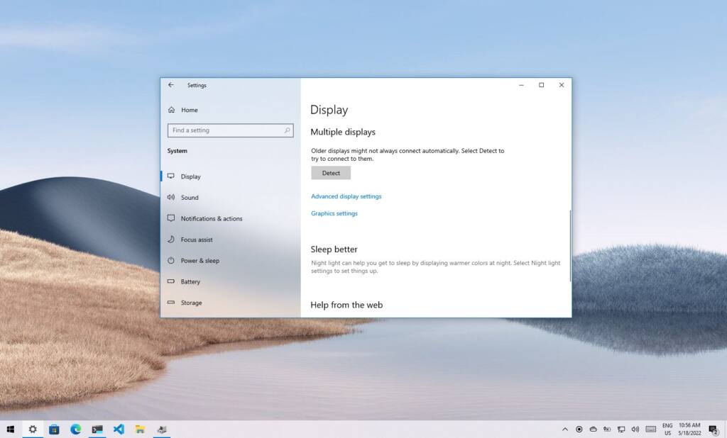Image resolution: width=727 pixels, height=438 pixels.
Task: Click the magnifier icon in the search box
Action: click(x=286, y=130)
